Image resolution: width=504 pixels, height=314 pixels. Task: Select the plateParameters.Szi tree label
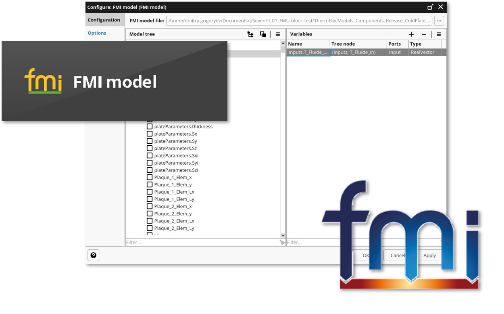coord(176,170)
